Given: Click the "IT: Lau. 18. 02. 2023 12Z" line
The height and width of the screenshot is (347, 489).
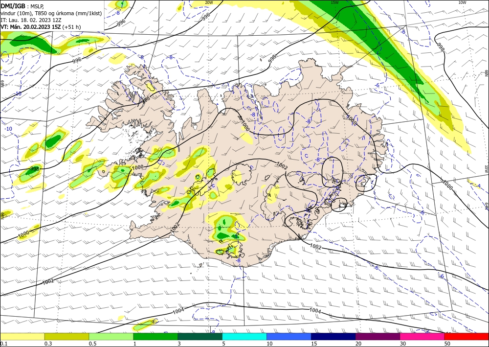Looking at the screenshot, I should (x=30, y=20).
